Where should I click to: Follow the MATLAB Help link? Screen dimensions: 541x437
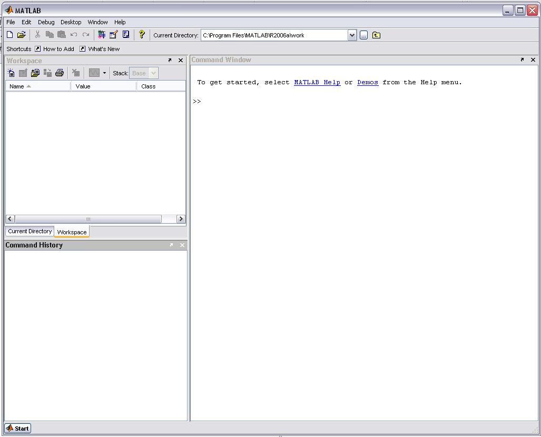point(317,82)
